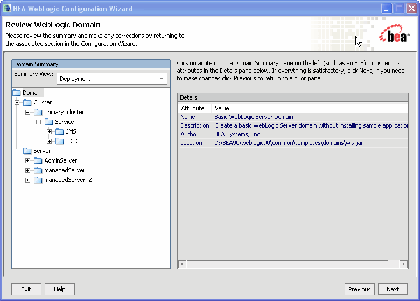Expand the managedServer_2 node
Image resolution: width=420 pixels, height=301 pixels.
click(27, 180)
